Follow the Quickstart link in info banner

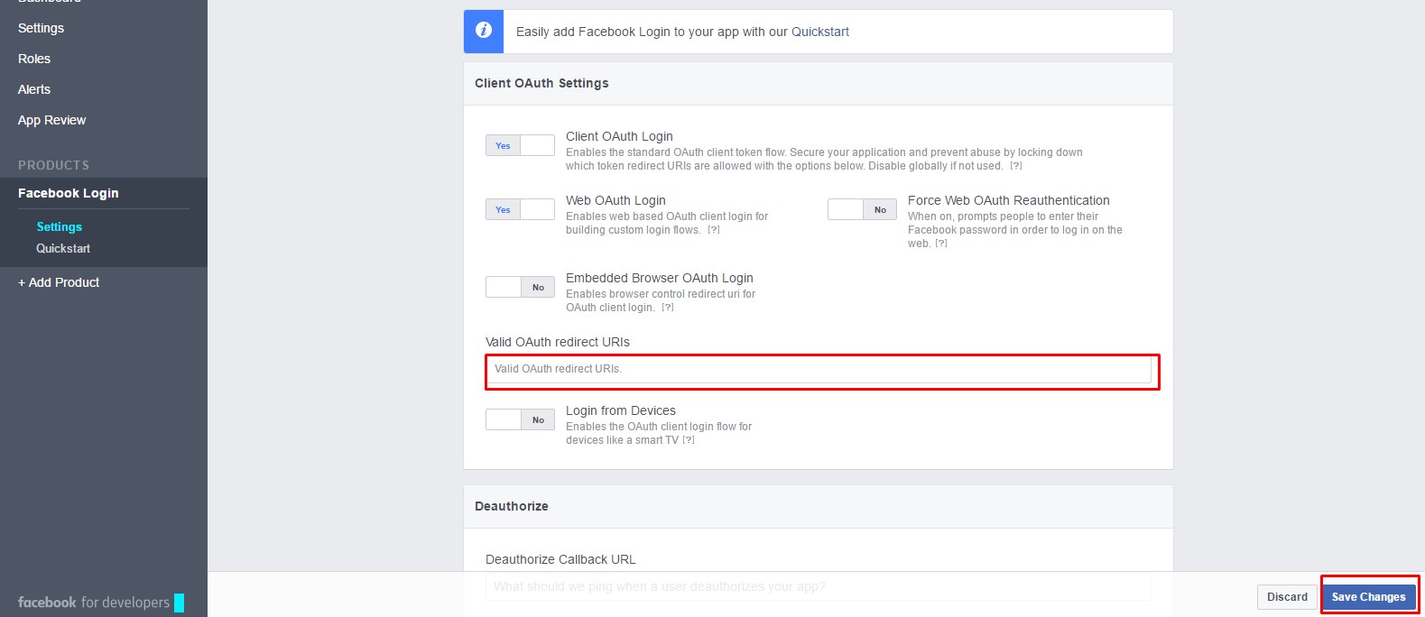click(820, 32)
